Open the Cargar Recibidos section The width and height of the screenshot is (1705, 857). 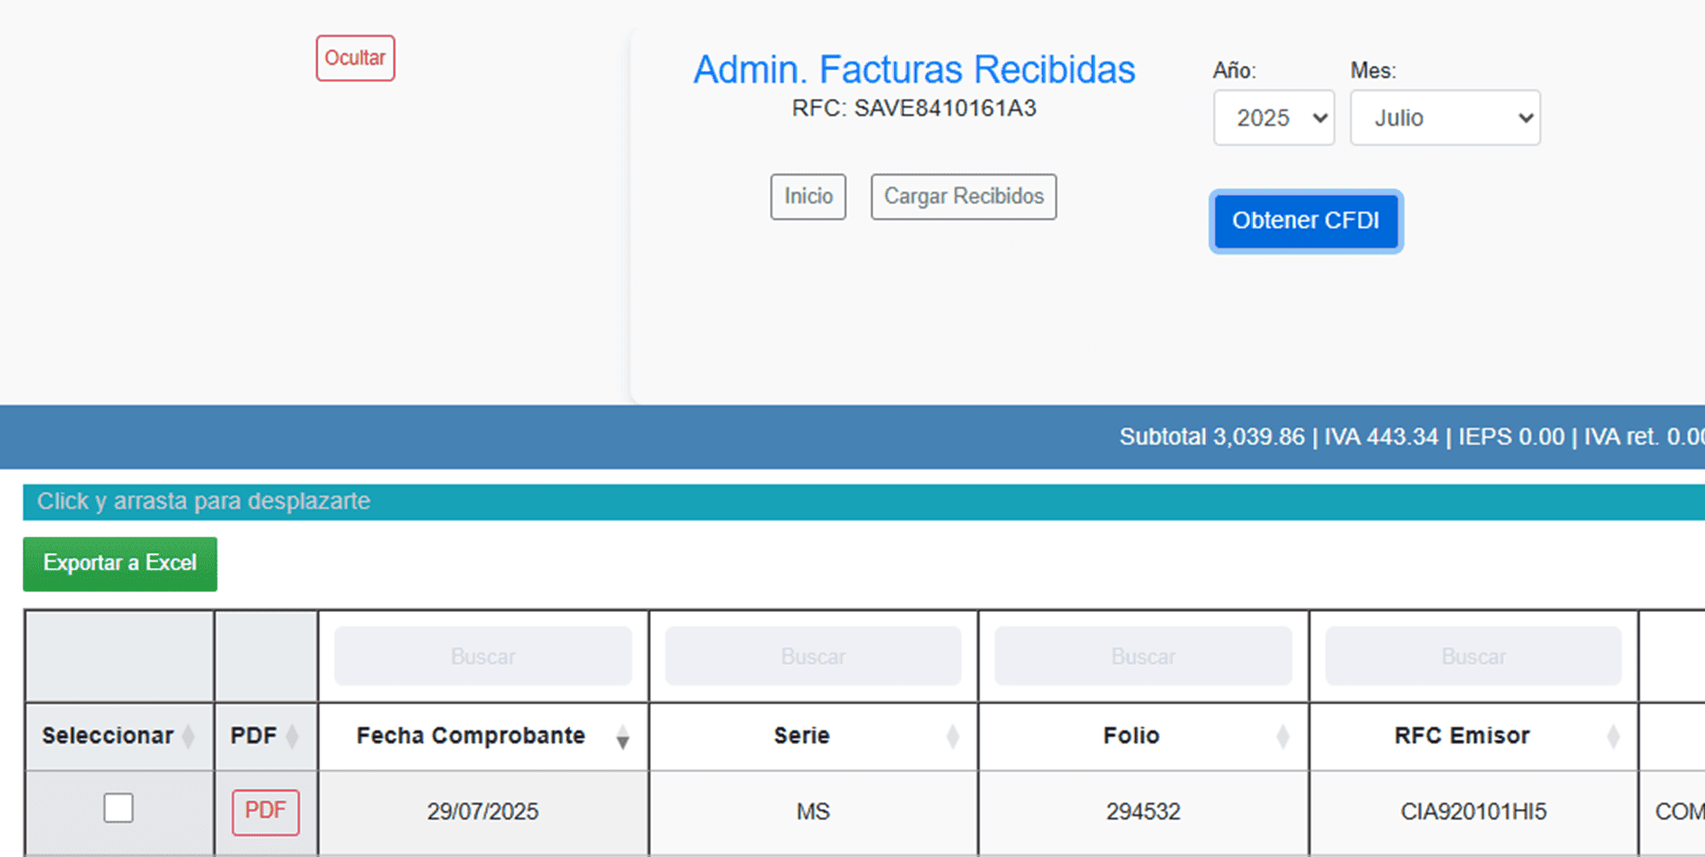pyautogui.click(x=963, y=196)
